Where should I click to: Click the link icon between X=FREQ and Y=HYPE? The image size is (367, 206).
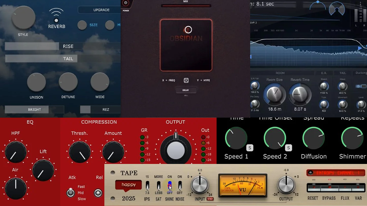click(x=186, y=80)
